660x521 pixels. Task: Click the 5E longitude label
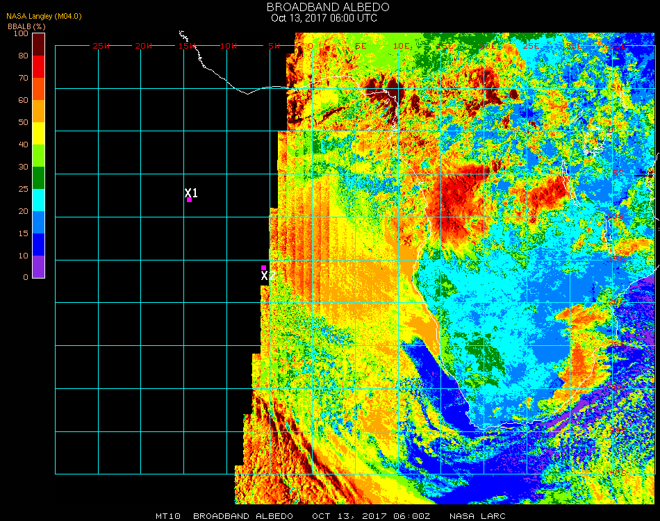(361, 46)
